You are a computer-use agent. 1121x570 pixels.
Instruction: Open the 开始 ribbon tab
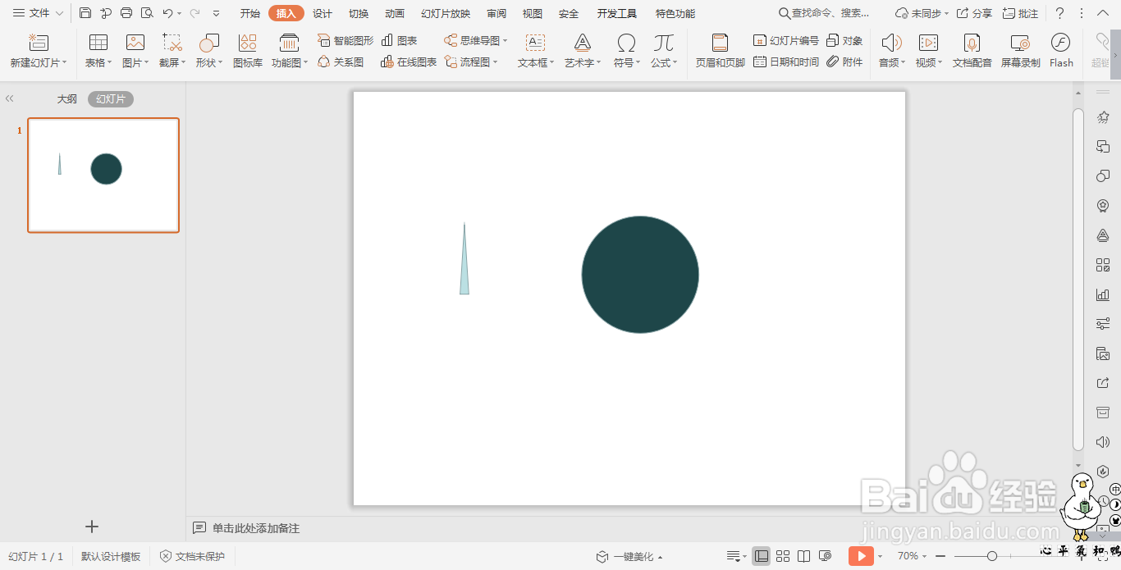[x=250, y=13]
